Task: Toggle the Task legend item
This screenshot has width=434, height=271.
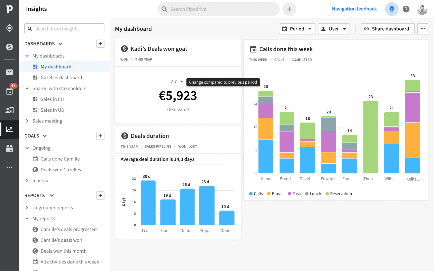Action: click(x=294, y=194)
